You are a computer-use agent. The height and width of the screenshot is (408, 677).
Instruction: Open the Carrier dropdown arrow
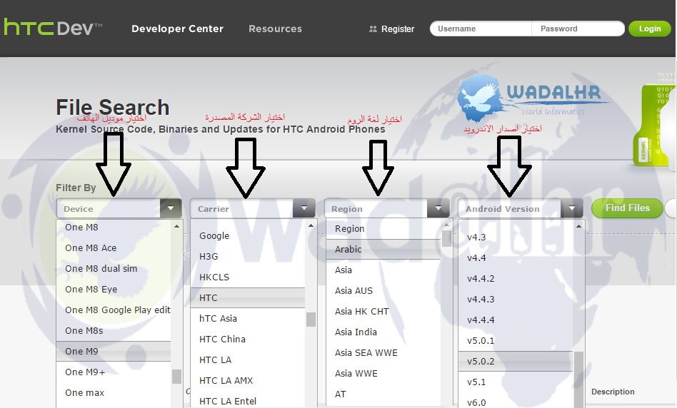click(x=304, y=208)
